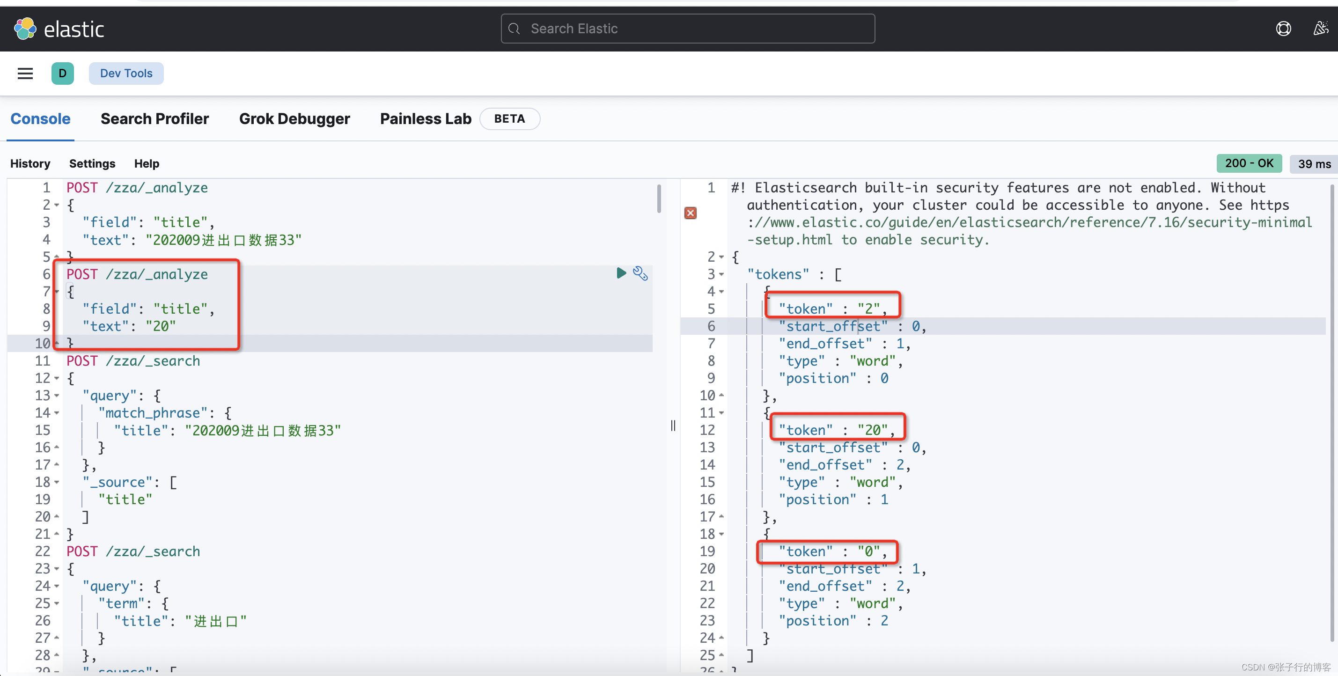
Task: Fold the _source array at line 18
Action: [x=57, y=482]
